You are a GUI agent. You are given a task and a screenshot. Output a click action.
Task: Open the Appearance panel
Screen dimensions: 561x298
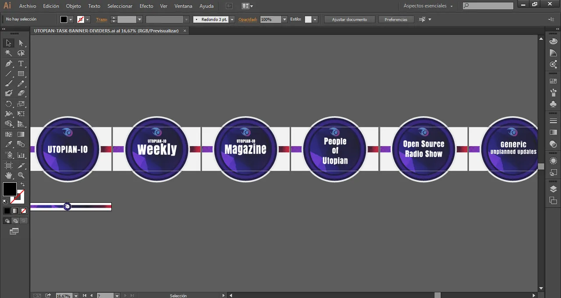553,161
